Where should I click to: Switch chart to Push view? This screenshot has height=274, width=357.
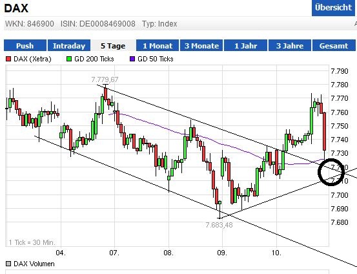[x=25, y=46]
